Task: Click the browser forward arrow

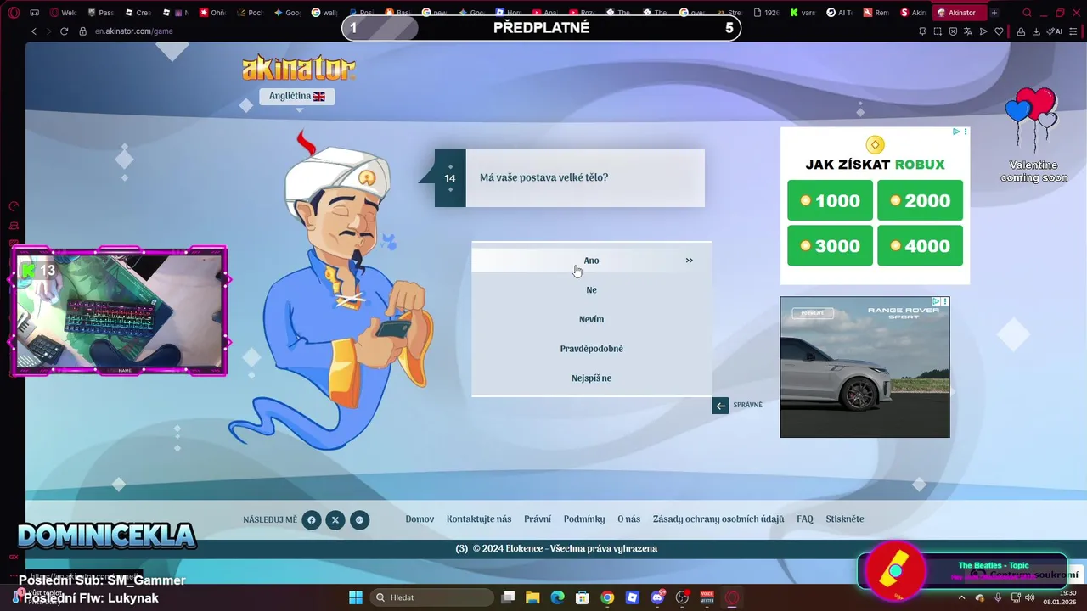Action: click(48, 31)
